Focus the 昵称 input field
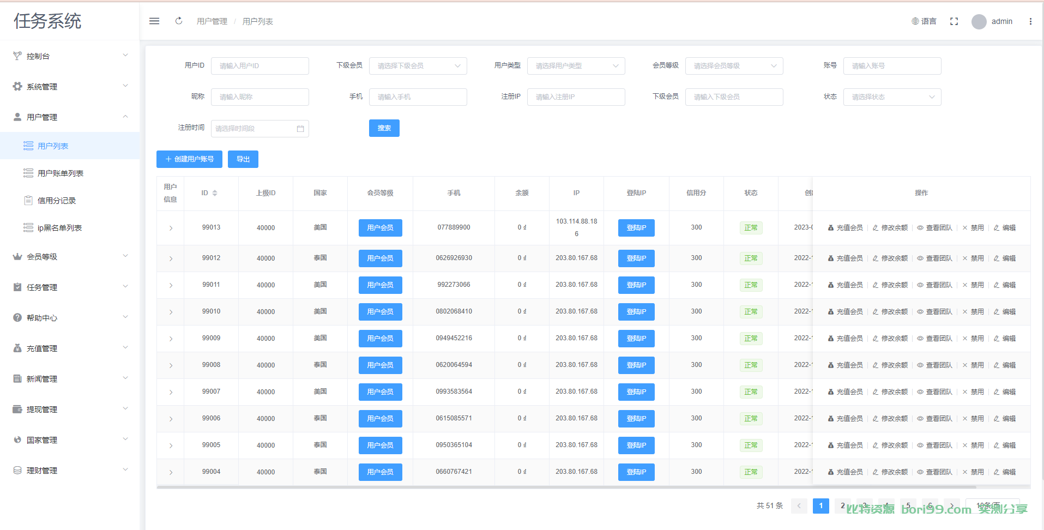 (260, 97)
